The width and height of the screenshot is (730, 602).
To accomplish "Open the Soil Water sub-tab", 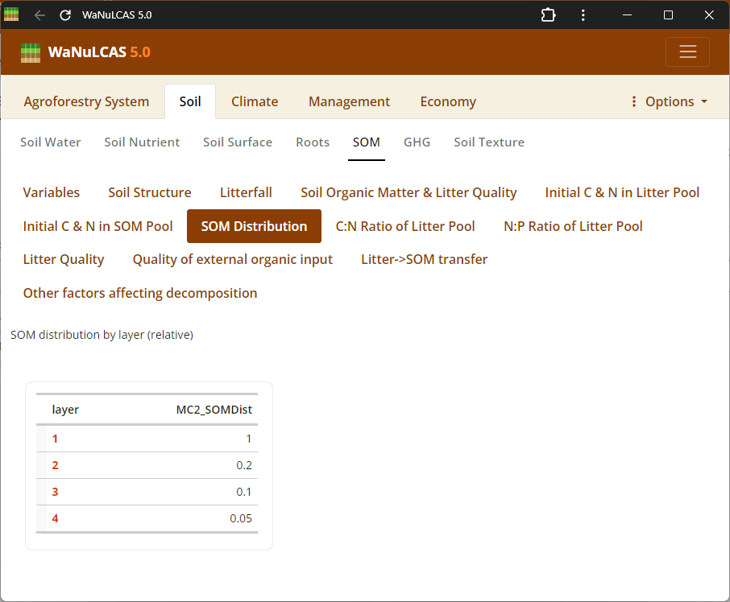I will click(x=51, y=142).
